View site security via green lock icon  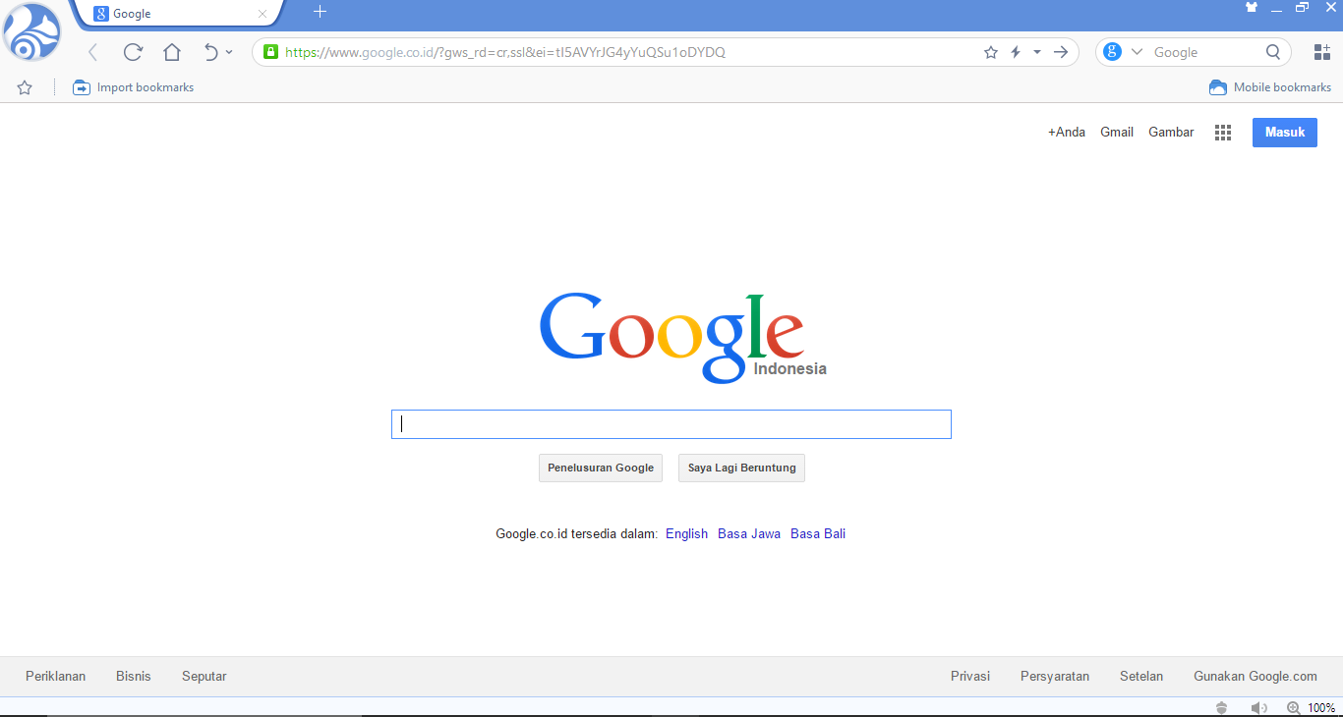pyautogui.click(x=270, y=52)
